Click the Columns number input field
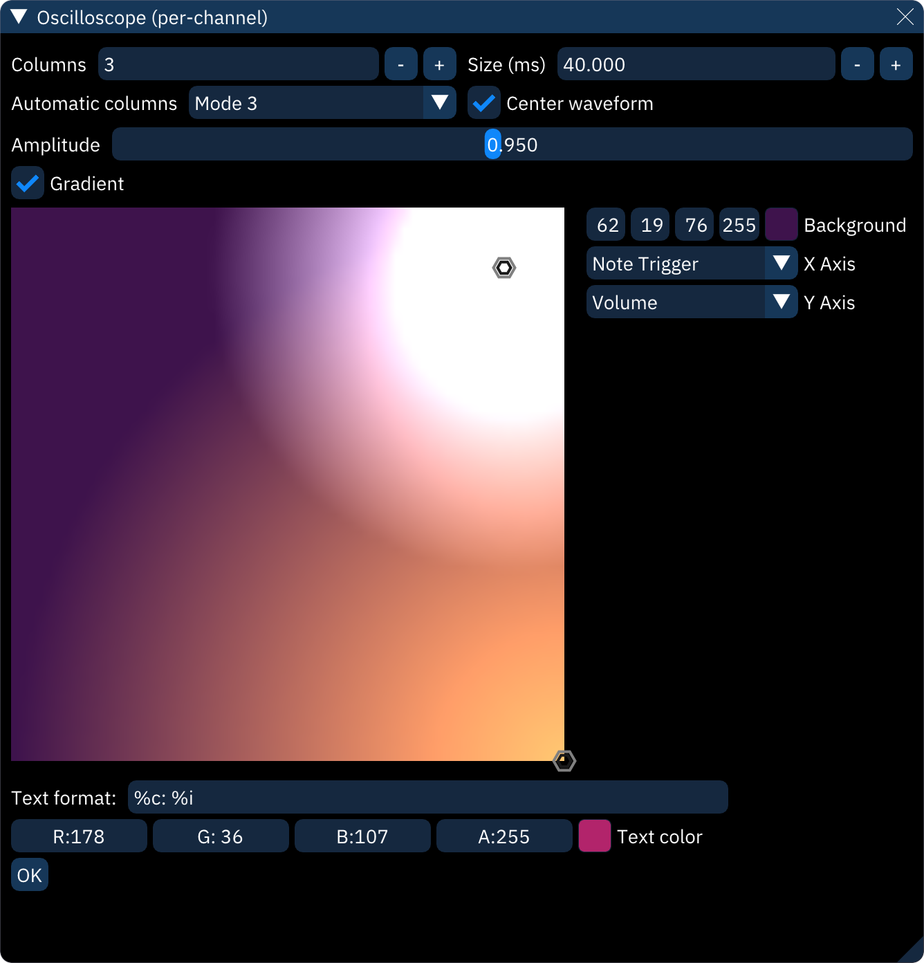Viewport: 924px width, 963px height. (238, 64)
